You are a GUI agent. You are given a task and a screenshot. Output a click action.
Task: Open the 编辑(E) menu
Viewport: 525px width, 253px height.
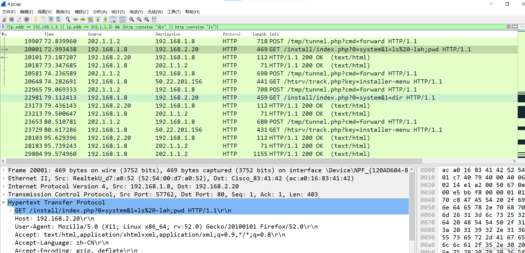(27, 12)
